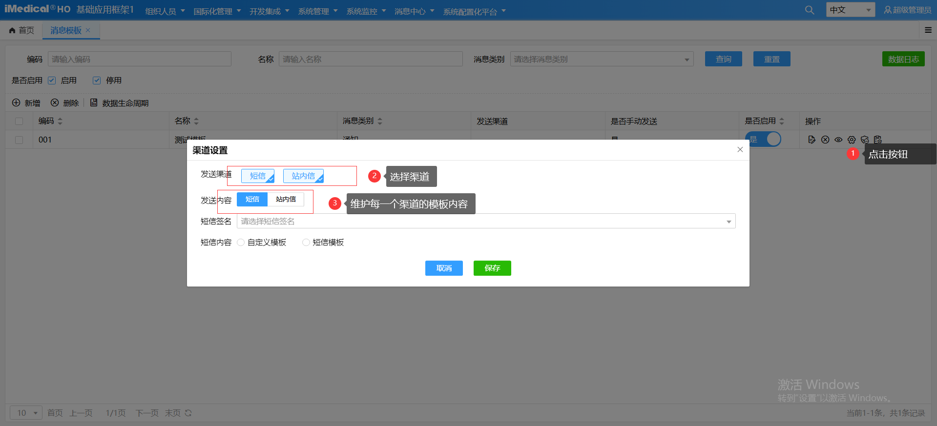Image resolution: width=937 pixels, height=426 pixels.
Task: Select the 短信模板 radio option
Action: pos(306,243)
